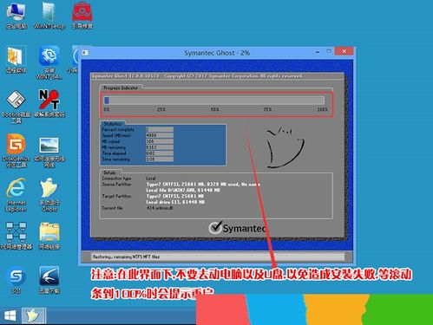Select Ghost task in the taskbar
This screenshot has height=325, width=433.
34,315
